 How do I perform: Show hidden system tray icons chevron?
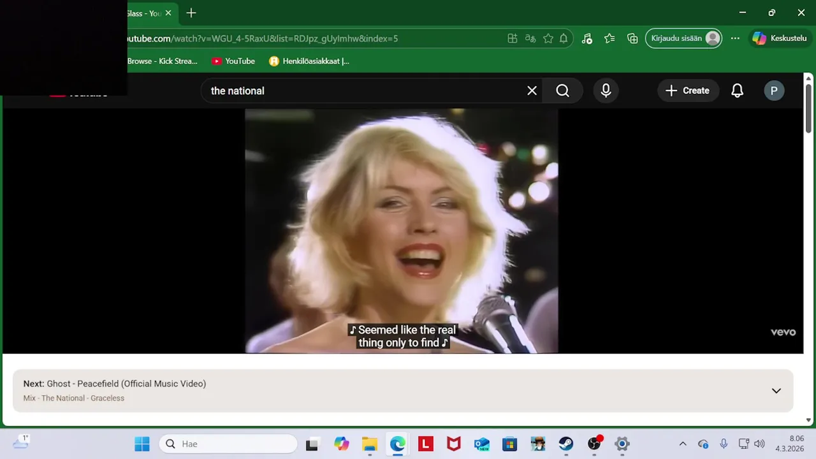tap(683, 444)
